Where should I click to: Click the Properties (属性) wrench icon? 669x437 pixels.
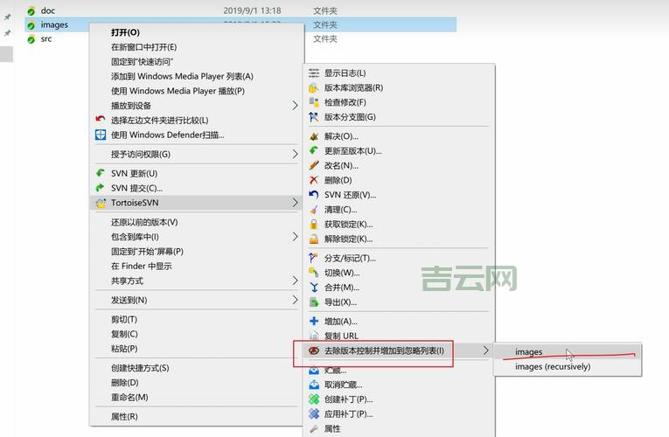tap(314, 428)
